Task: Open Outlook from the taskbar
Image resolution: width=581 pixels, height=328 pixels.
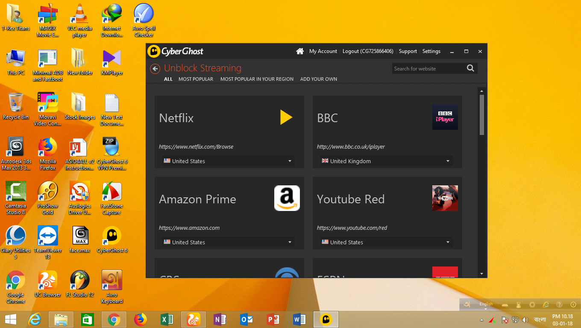Action: tap(246, 319)
